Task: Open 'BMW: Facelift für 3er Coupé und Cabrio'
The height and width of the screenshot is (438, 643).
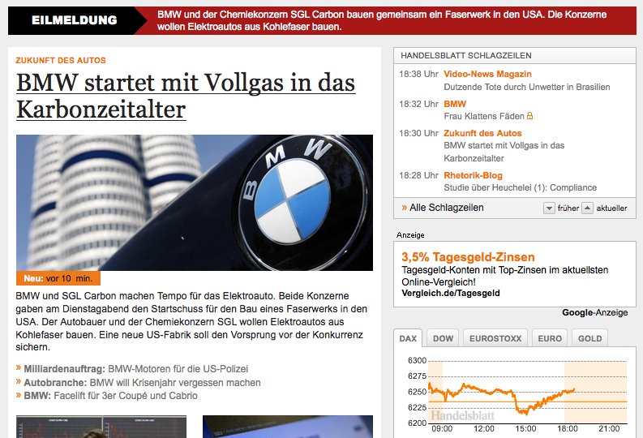Action: (x=111, y=396)
